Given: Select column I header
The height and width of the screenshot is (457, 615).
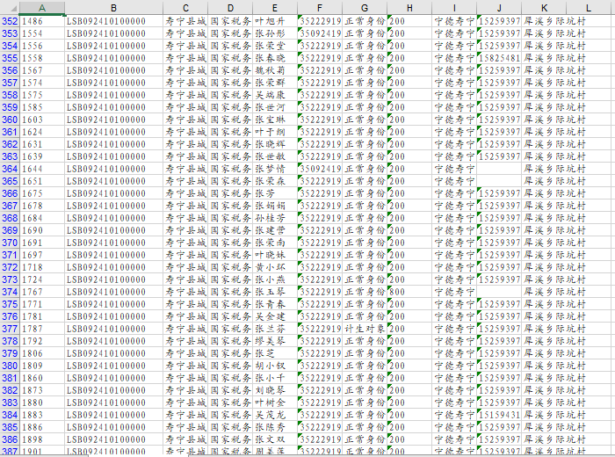Looking at the screenshot, I should (454, 8).
